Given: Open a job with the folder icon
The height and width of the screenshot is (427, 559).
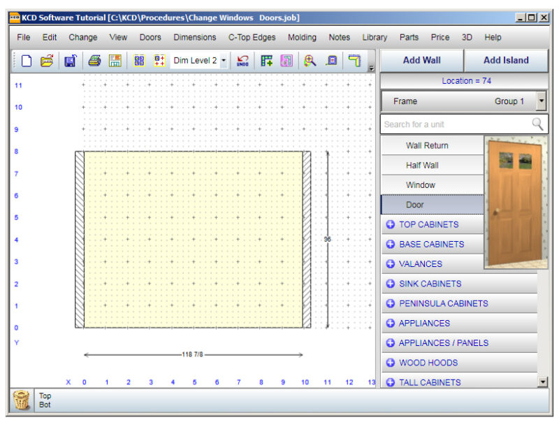Looking at the screenshot, I should click(x=47, y=61).
